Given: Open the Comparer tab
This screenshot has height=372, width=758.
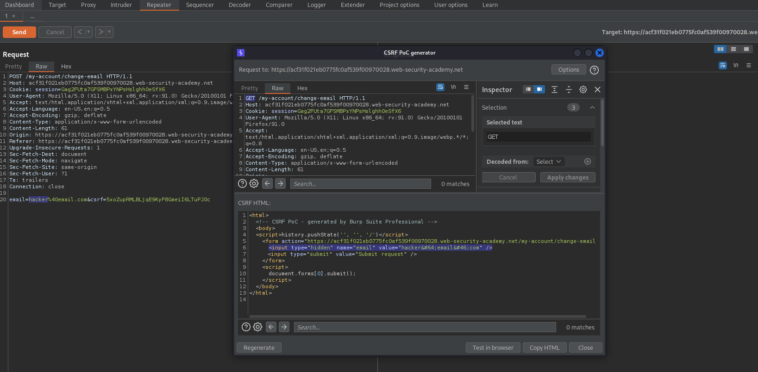Looking at the screenshot, I should click(x=279, y=5).
